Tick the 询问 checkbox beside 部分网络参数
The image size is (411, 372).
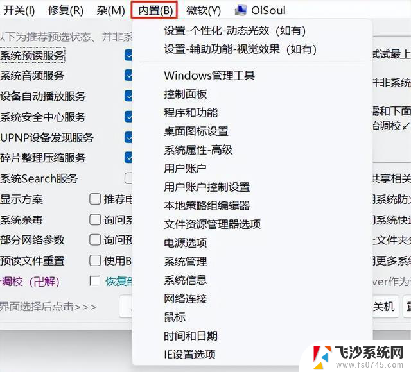[95, 240]
